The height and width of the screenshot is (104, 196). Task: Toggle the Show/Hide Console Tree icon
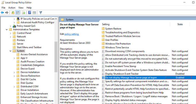click(18, 12)
